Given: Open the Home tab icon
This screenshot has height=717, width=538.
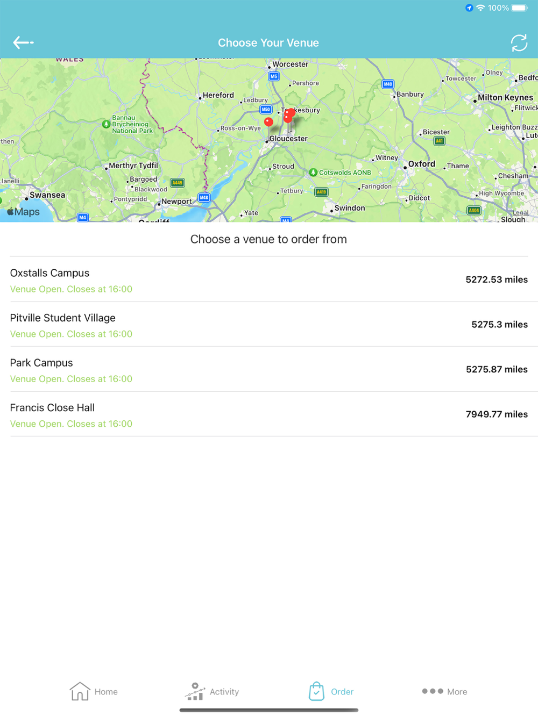Looking at the screenshot, I should 80,691.
